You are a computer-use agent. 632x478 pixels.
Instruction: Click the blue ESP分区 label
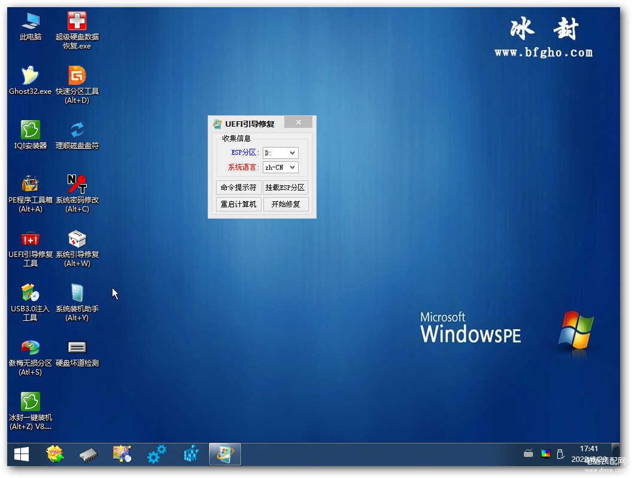coord(245,152)
